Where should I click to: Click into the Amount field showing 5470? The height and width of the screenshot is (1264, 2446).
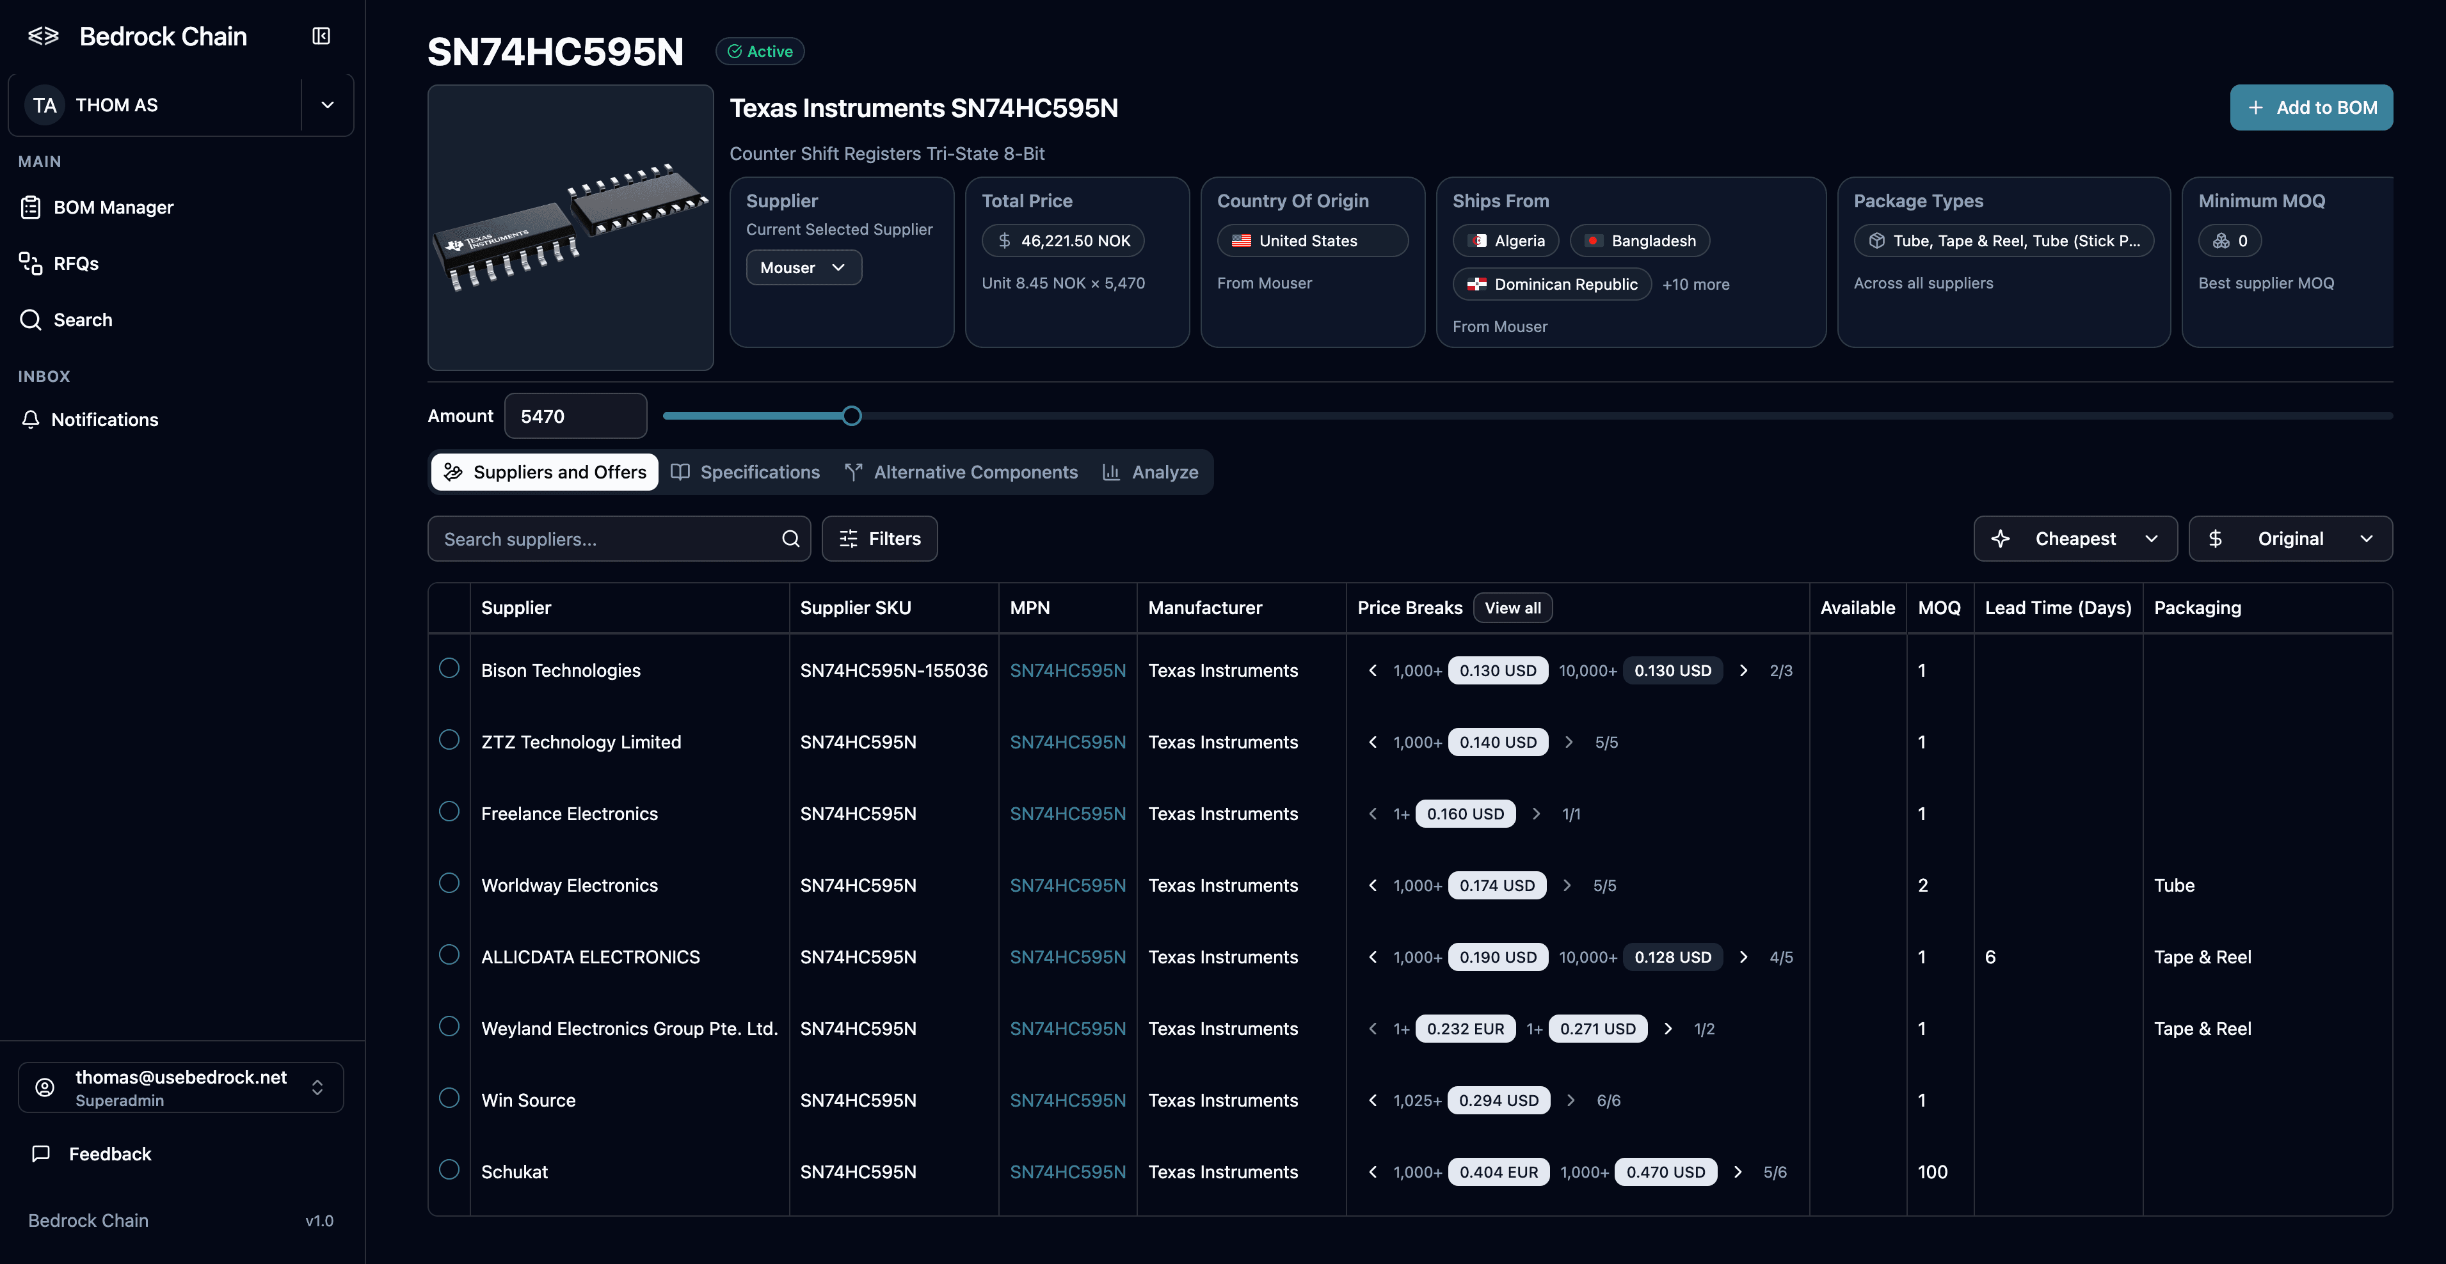(x=575, y=416)
